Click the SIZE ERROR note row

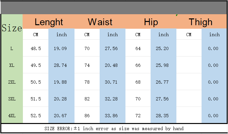click(114, 129)
